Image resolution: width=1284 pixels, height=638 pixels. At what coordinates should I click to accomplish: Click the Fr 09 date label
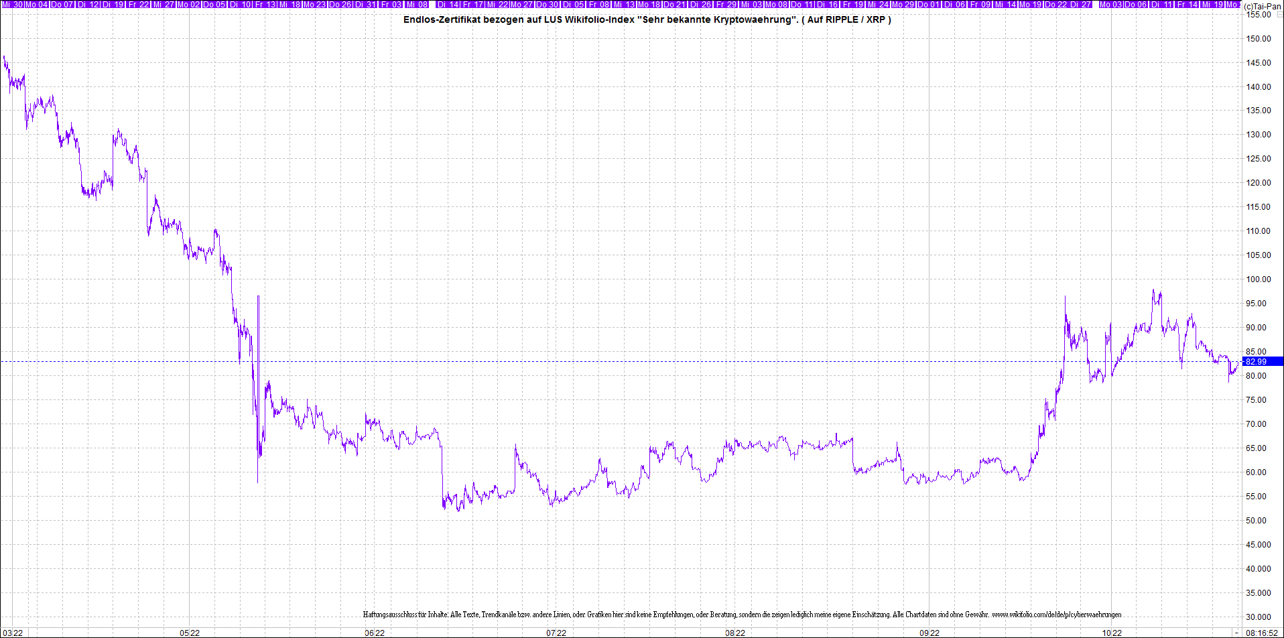tap(980, 4)
